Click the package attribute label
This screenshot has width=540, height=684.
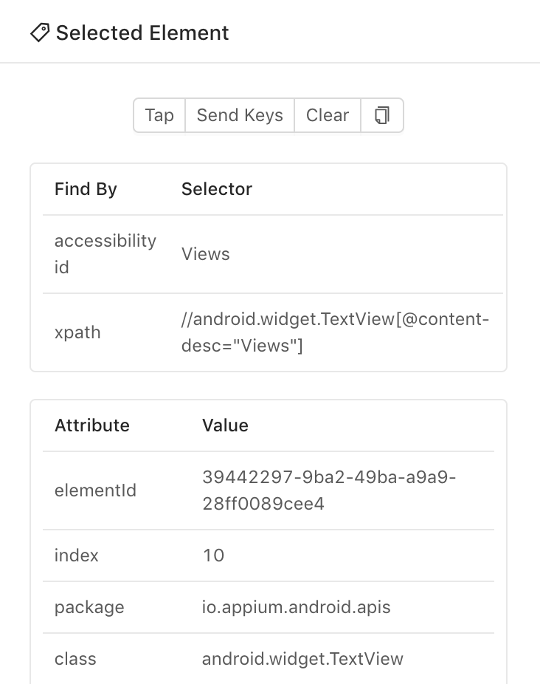(x=89, y=607)
